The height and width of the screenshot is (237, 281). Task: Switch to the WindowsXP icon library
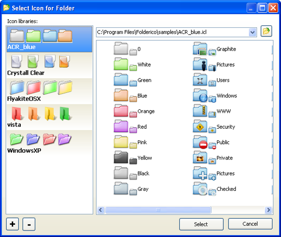tap(50, 143)
